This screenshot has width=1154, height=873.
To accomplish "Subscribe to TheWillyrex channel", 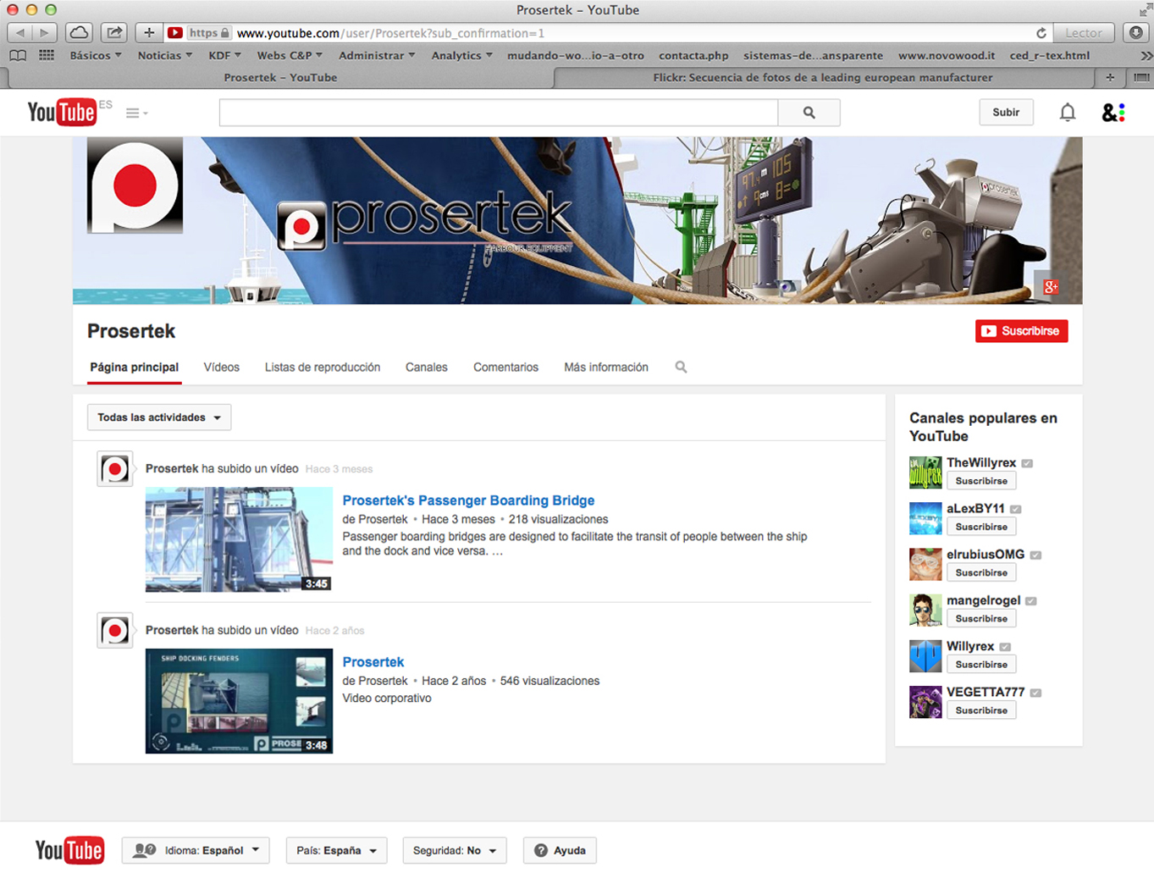I will pos(981,481).
